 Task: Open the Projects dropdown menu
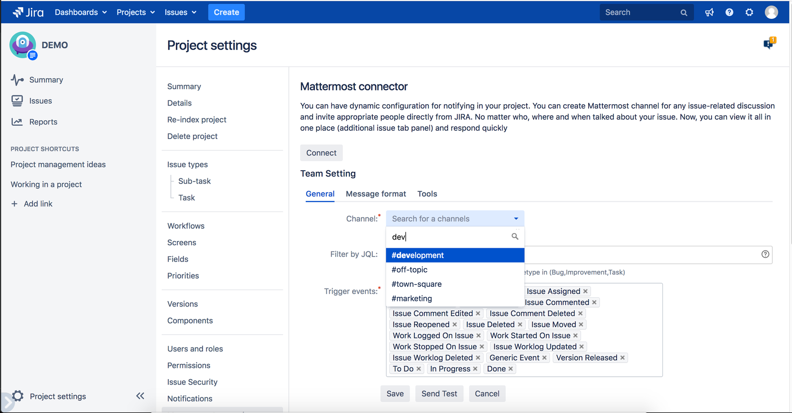[136, 12]
